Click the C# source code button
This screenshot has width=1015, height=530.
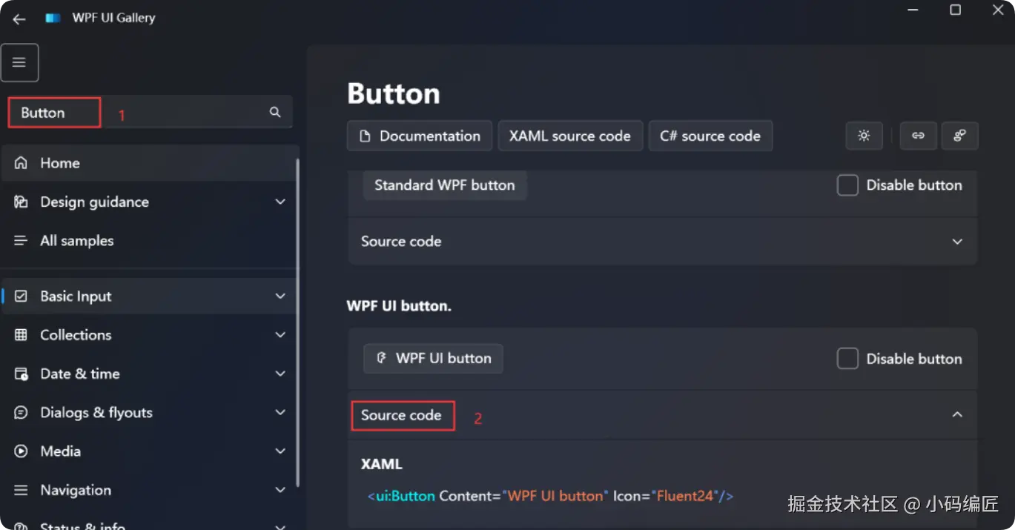[710, 136]
